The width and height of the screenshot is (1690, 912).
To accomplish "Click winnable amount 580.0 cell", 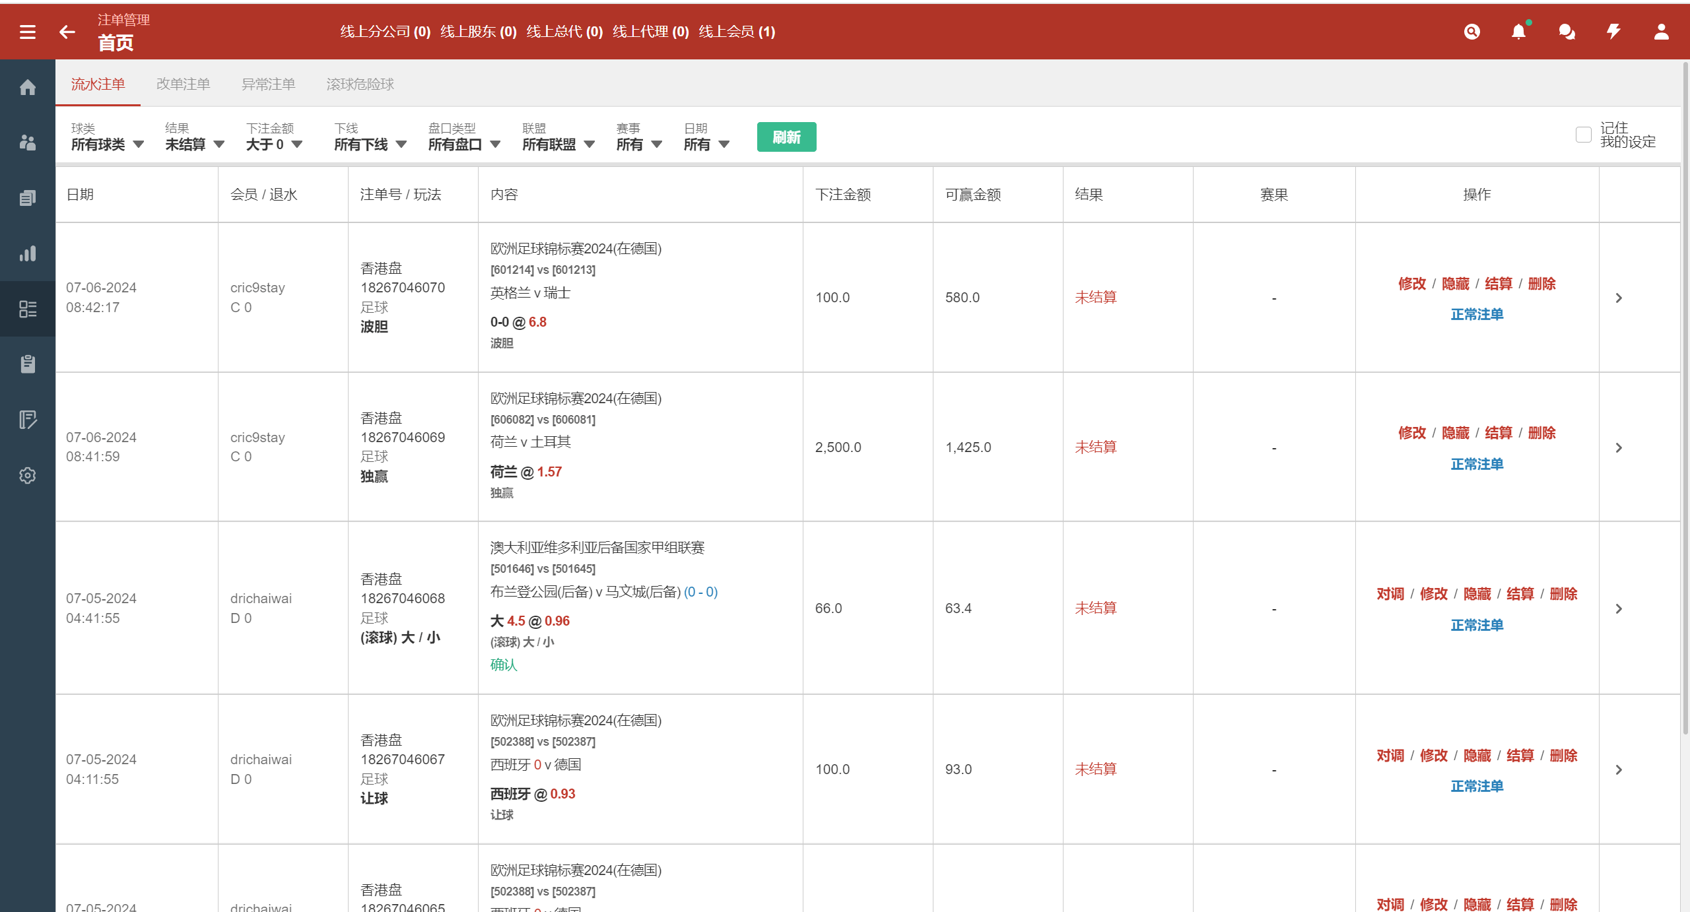I will click(962, 298).
